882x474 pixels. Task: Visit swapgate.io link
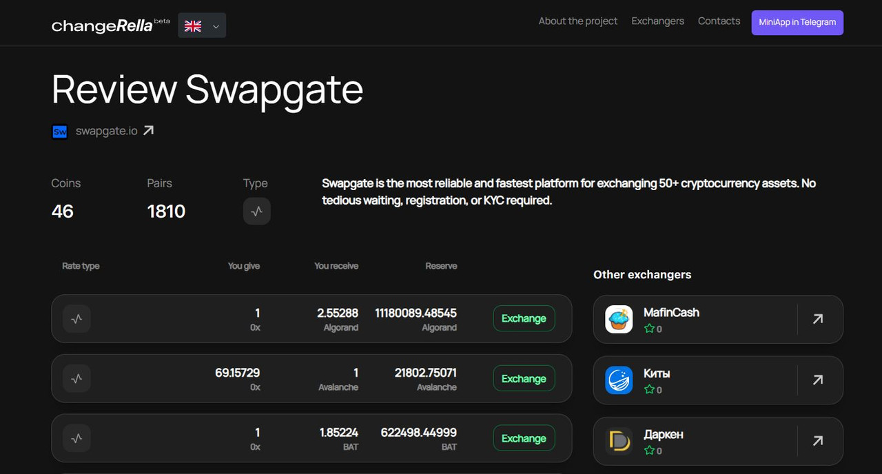coord(107,130)
